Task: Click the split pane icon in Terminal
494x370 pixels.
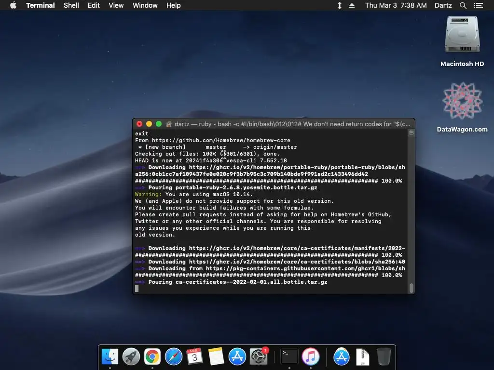Action: 411,133
